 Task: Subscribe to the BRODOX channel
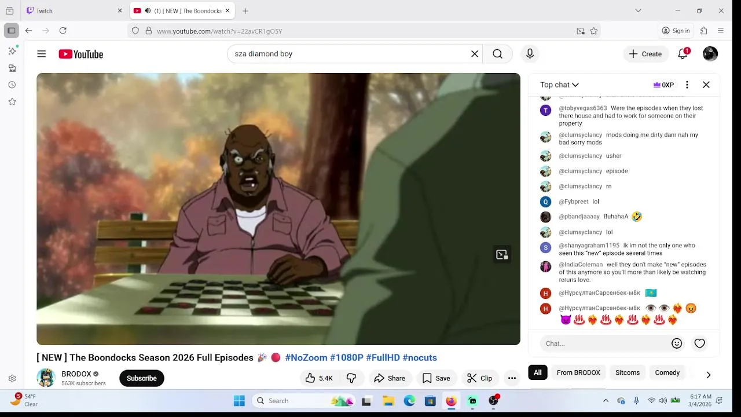click(x=142, y=378)
